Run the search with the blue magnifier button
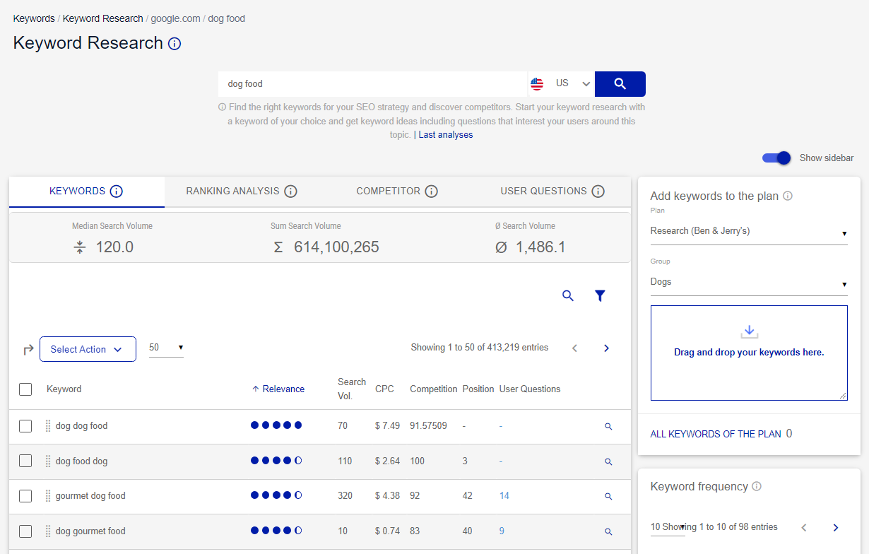This screenshot has height=554, width=869. (x=620, y=83)
